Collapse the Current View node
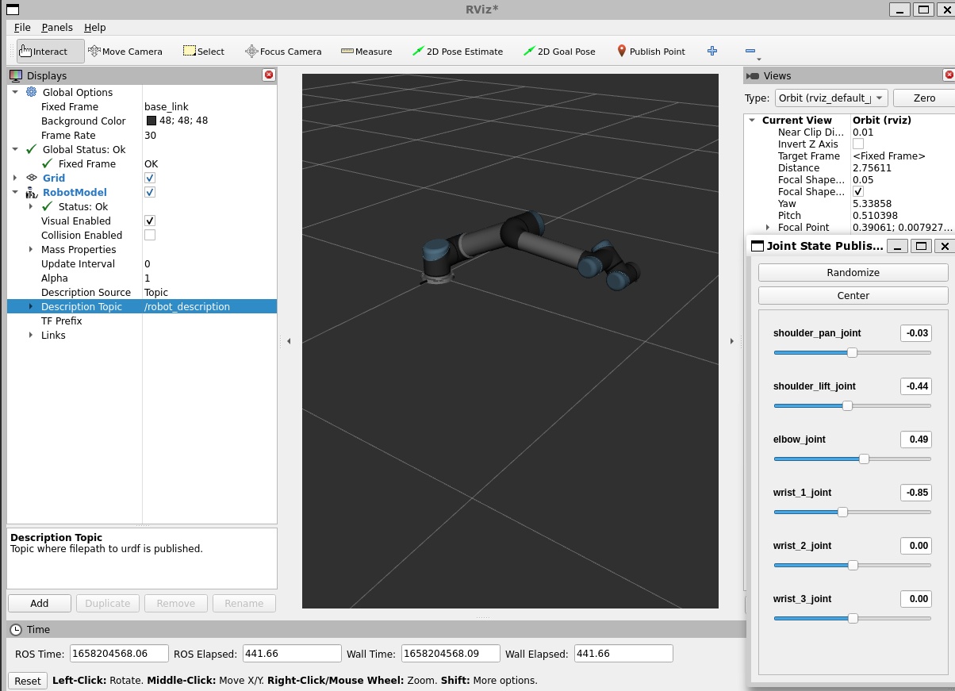The image size is (955, 691). [752, 120]
